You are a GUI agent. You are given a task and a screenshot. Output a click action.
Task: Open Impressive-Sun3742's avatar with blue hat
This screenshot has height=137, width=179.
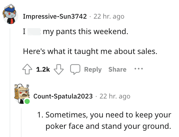(x=10, y=14)
